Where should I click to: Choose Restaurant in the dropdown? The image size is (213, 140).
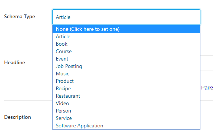[126, 96]
